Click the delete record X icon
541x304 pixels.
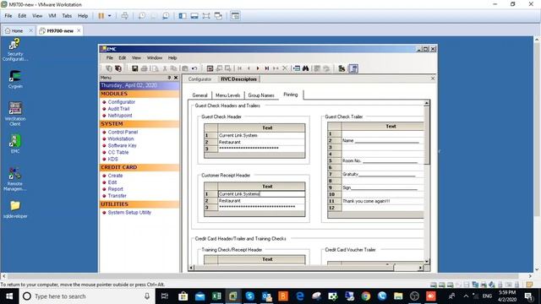tap(285, 68)
